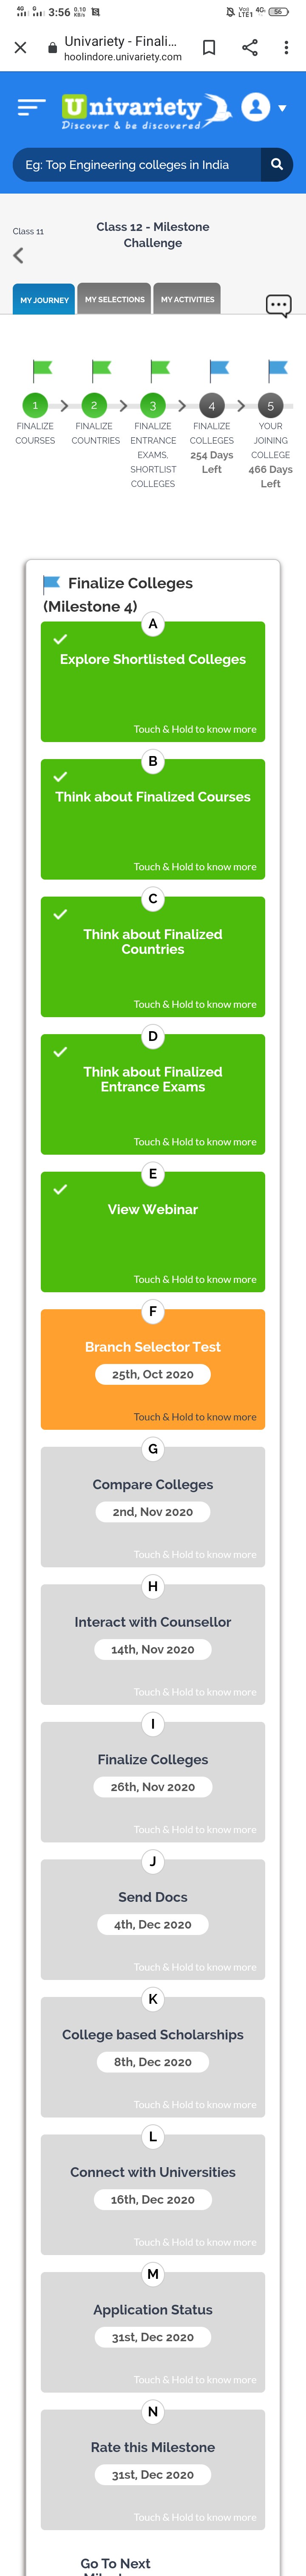
Task: Click chevron after Finalize Courses step
Action: tap(64, 406)
